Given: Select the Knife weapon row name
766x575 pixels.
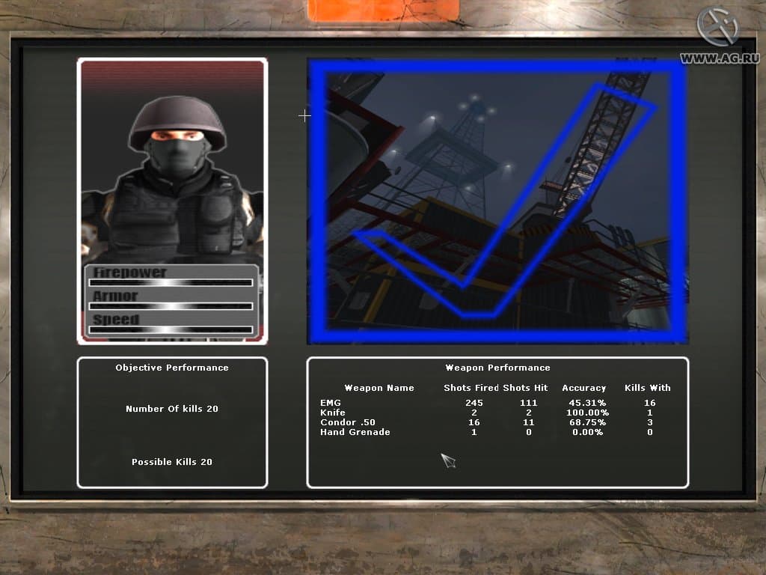Looking at the screenshot, I should tap(333, 413).
